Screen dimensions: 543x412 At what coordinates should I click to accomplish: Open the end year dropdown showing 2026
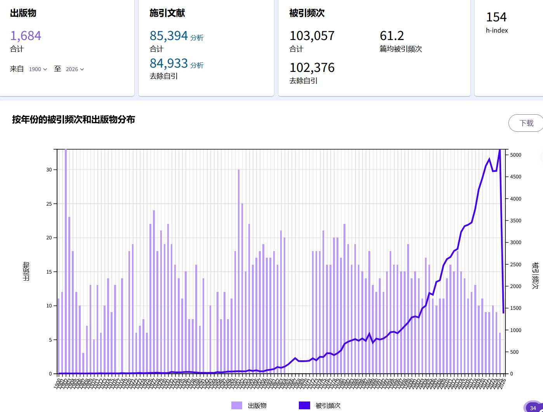[x=75, y=69]
